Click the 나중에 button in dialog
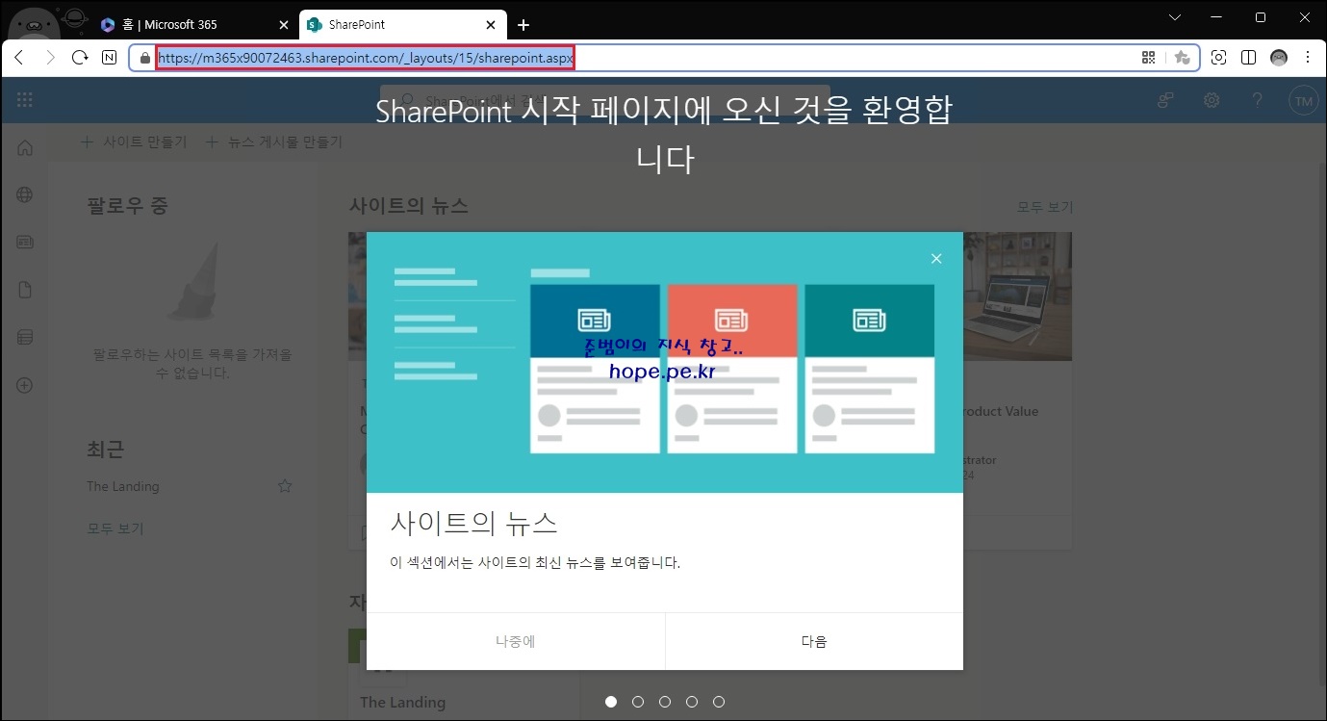1327x721 pixels. pos(515,641)
